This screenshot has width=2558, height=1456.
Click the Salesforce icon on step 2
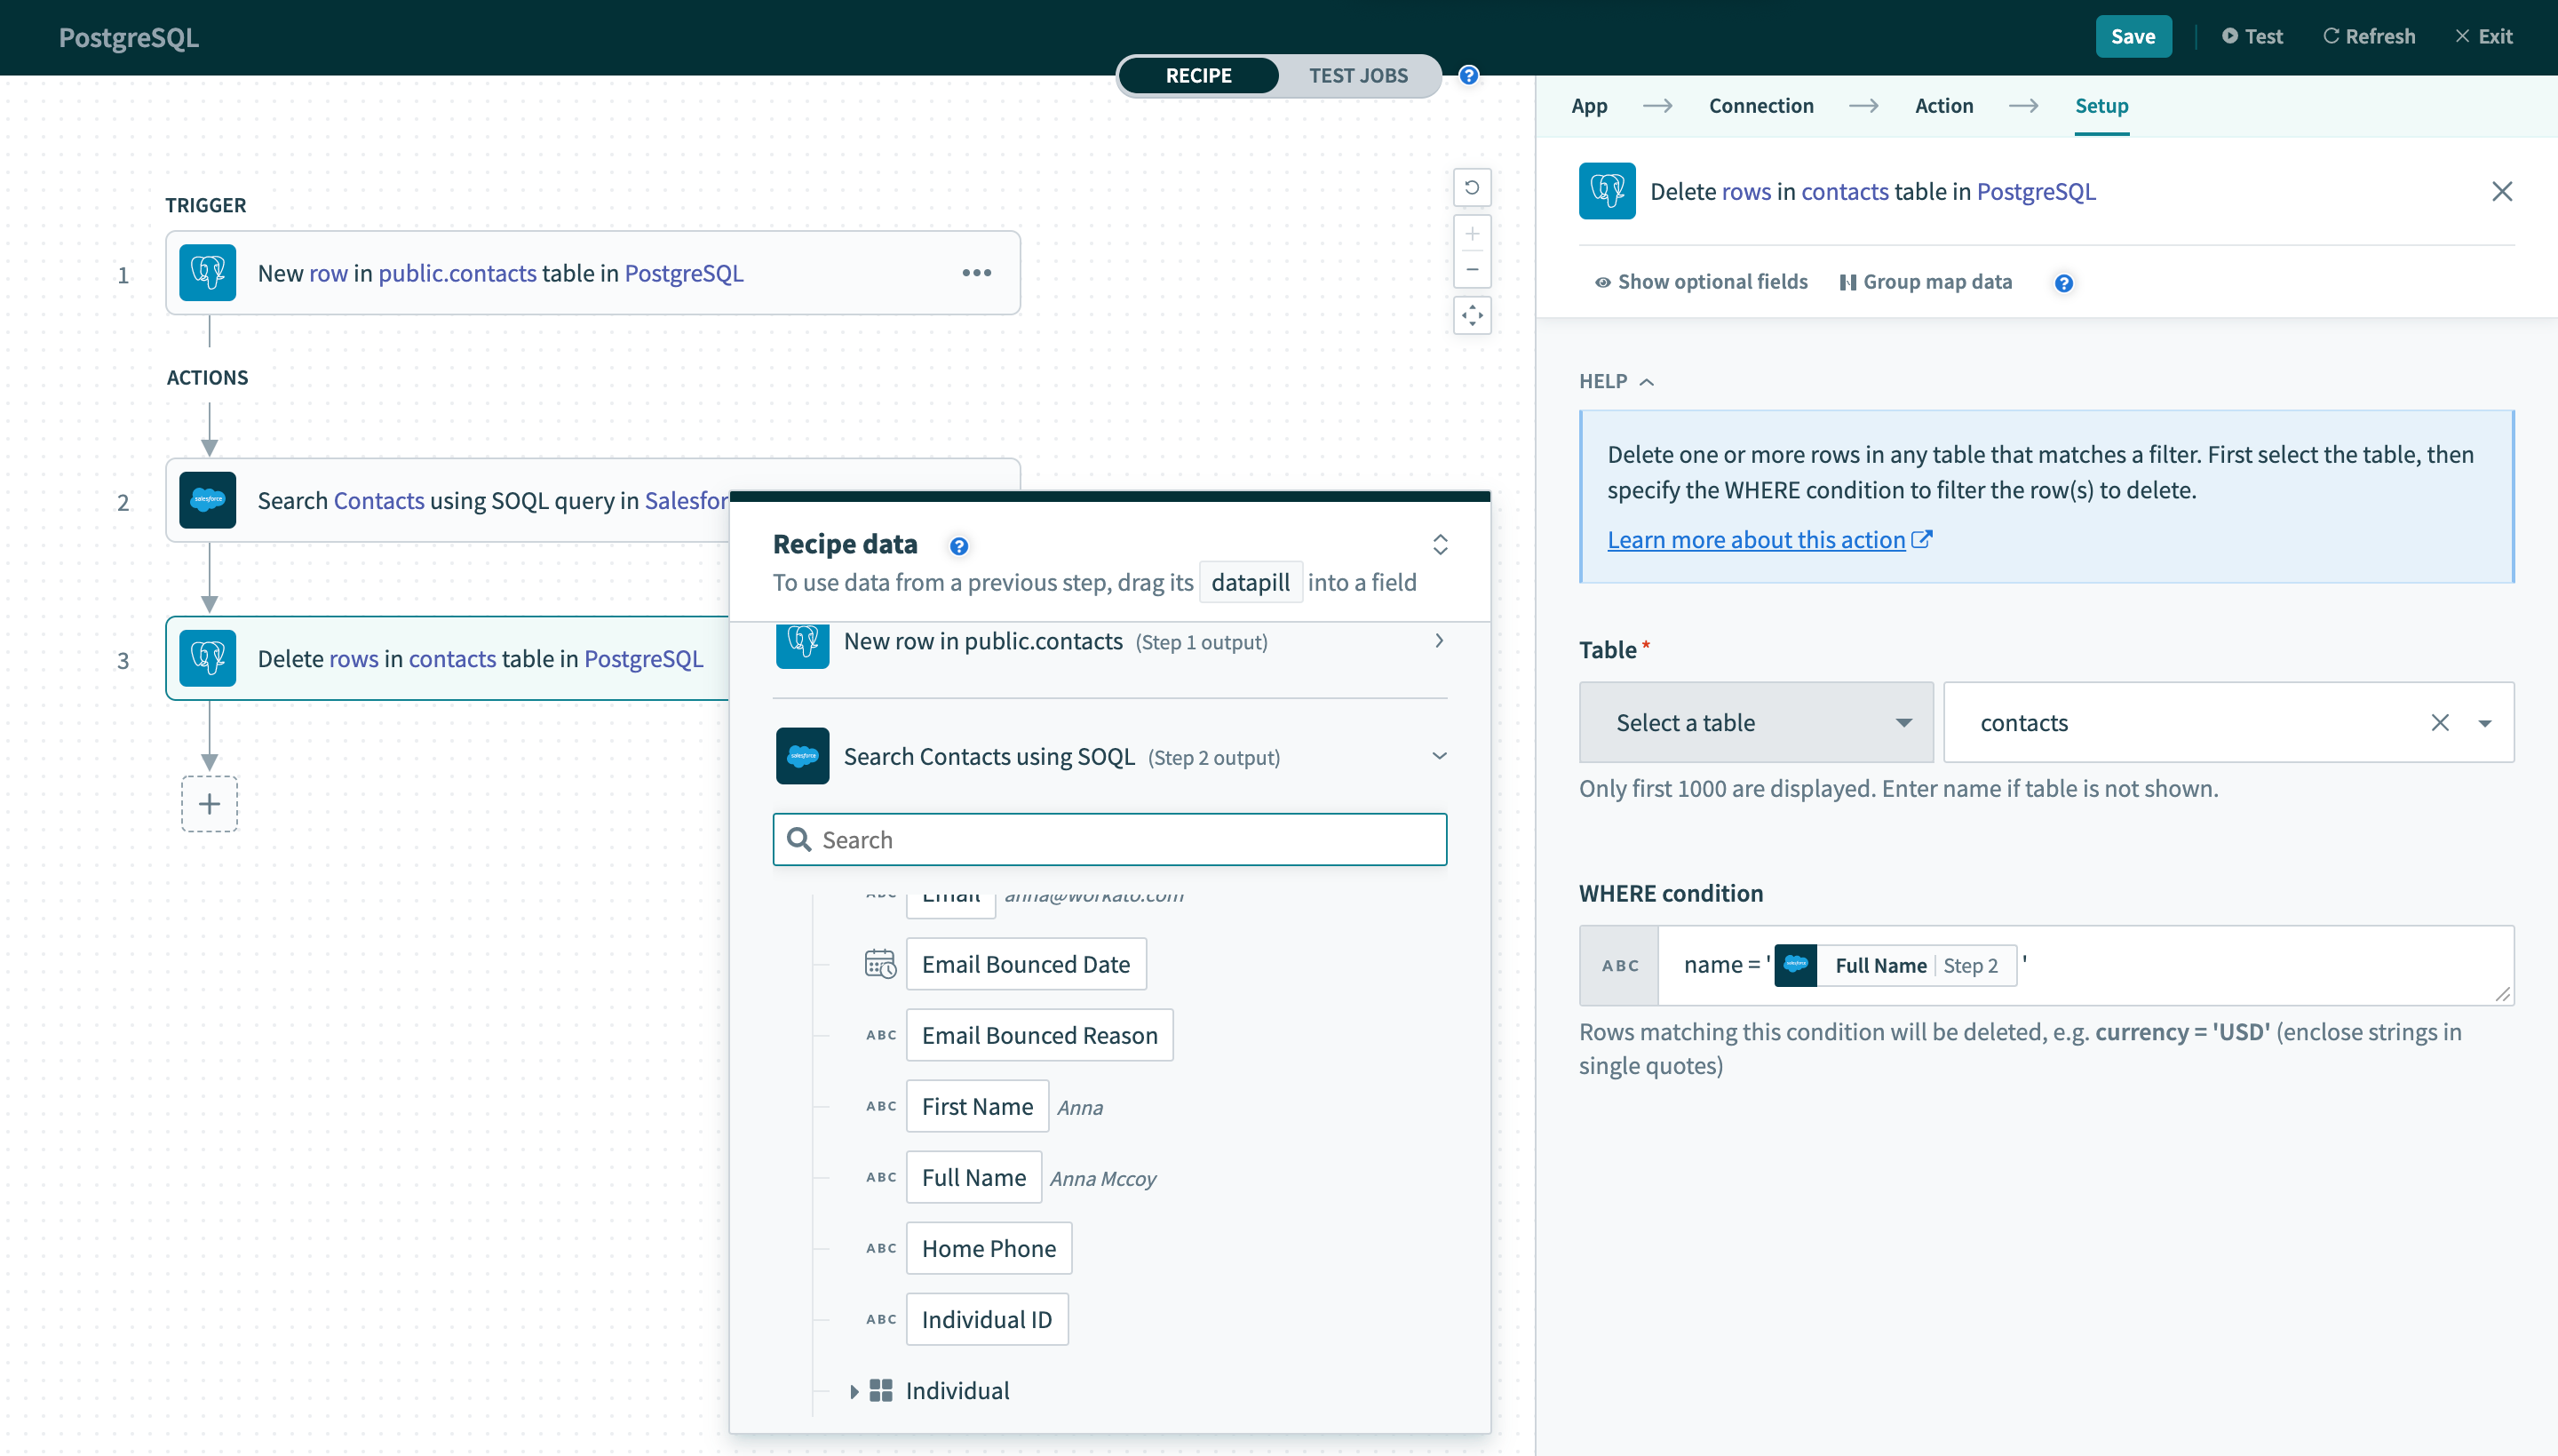point(207,500)
